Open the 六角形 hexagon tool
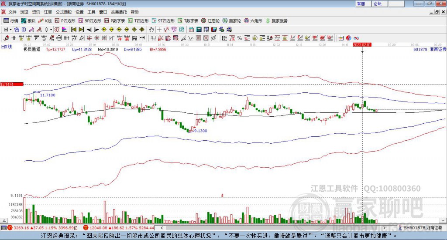The width and height of the screenshot is (447, 240). pyautogui.click(x=253, y=21)
